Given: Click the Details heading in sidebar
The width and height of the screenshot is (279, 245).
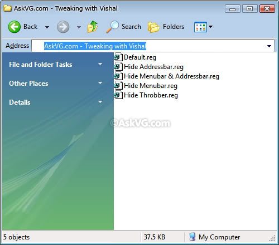Looking at the screenshot, I should pyautogui.click(x=20, y=102).
